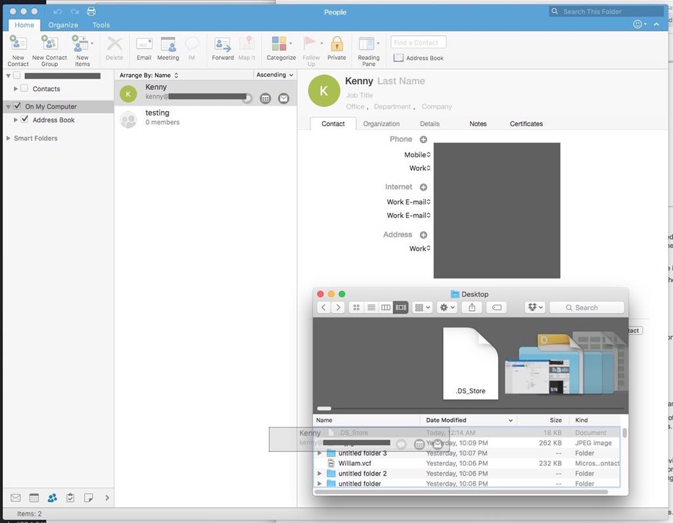This screenshot has width=673, height=523.
Task: Select Finder icon view button
Action: [x=356, y=307]
